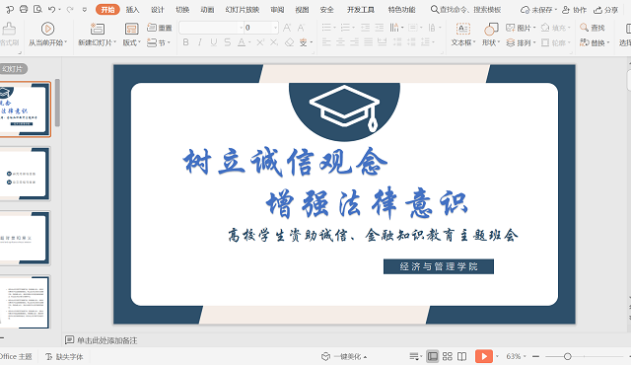Click the orange play slideshow button
This screenshot has width=631, height=365.
pyautogui.click(x=484, y=356)
